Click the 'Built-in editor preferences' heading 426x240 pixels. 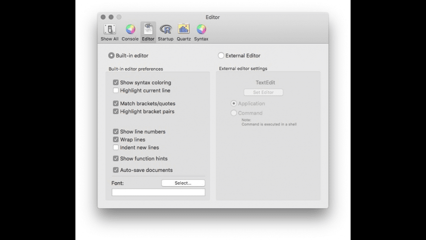tap(136, 69)
